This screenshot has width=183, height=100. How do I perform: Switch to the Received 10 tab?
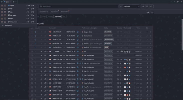(65, 12)
